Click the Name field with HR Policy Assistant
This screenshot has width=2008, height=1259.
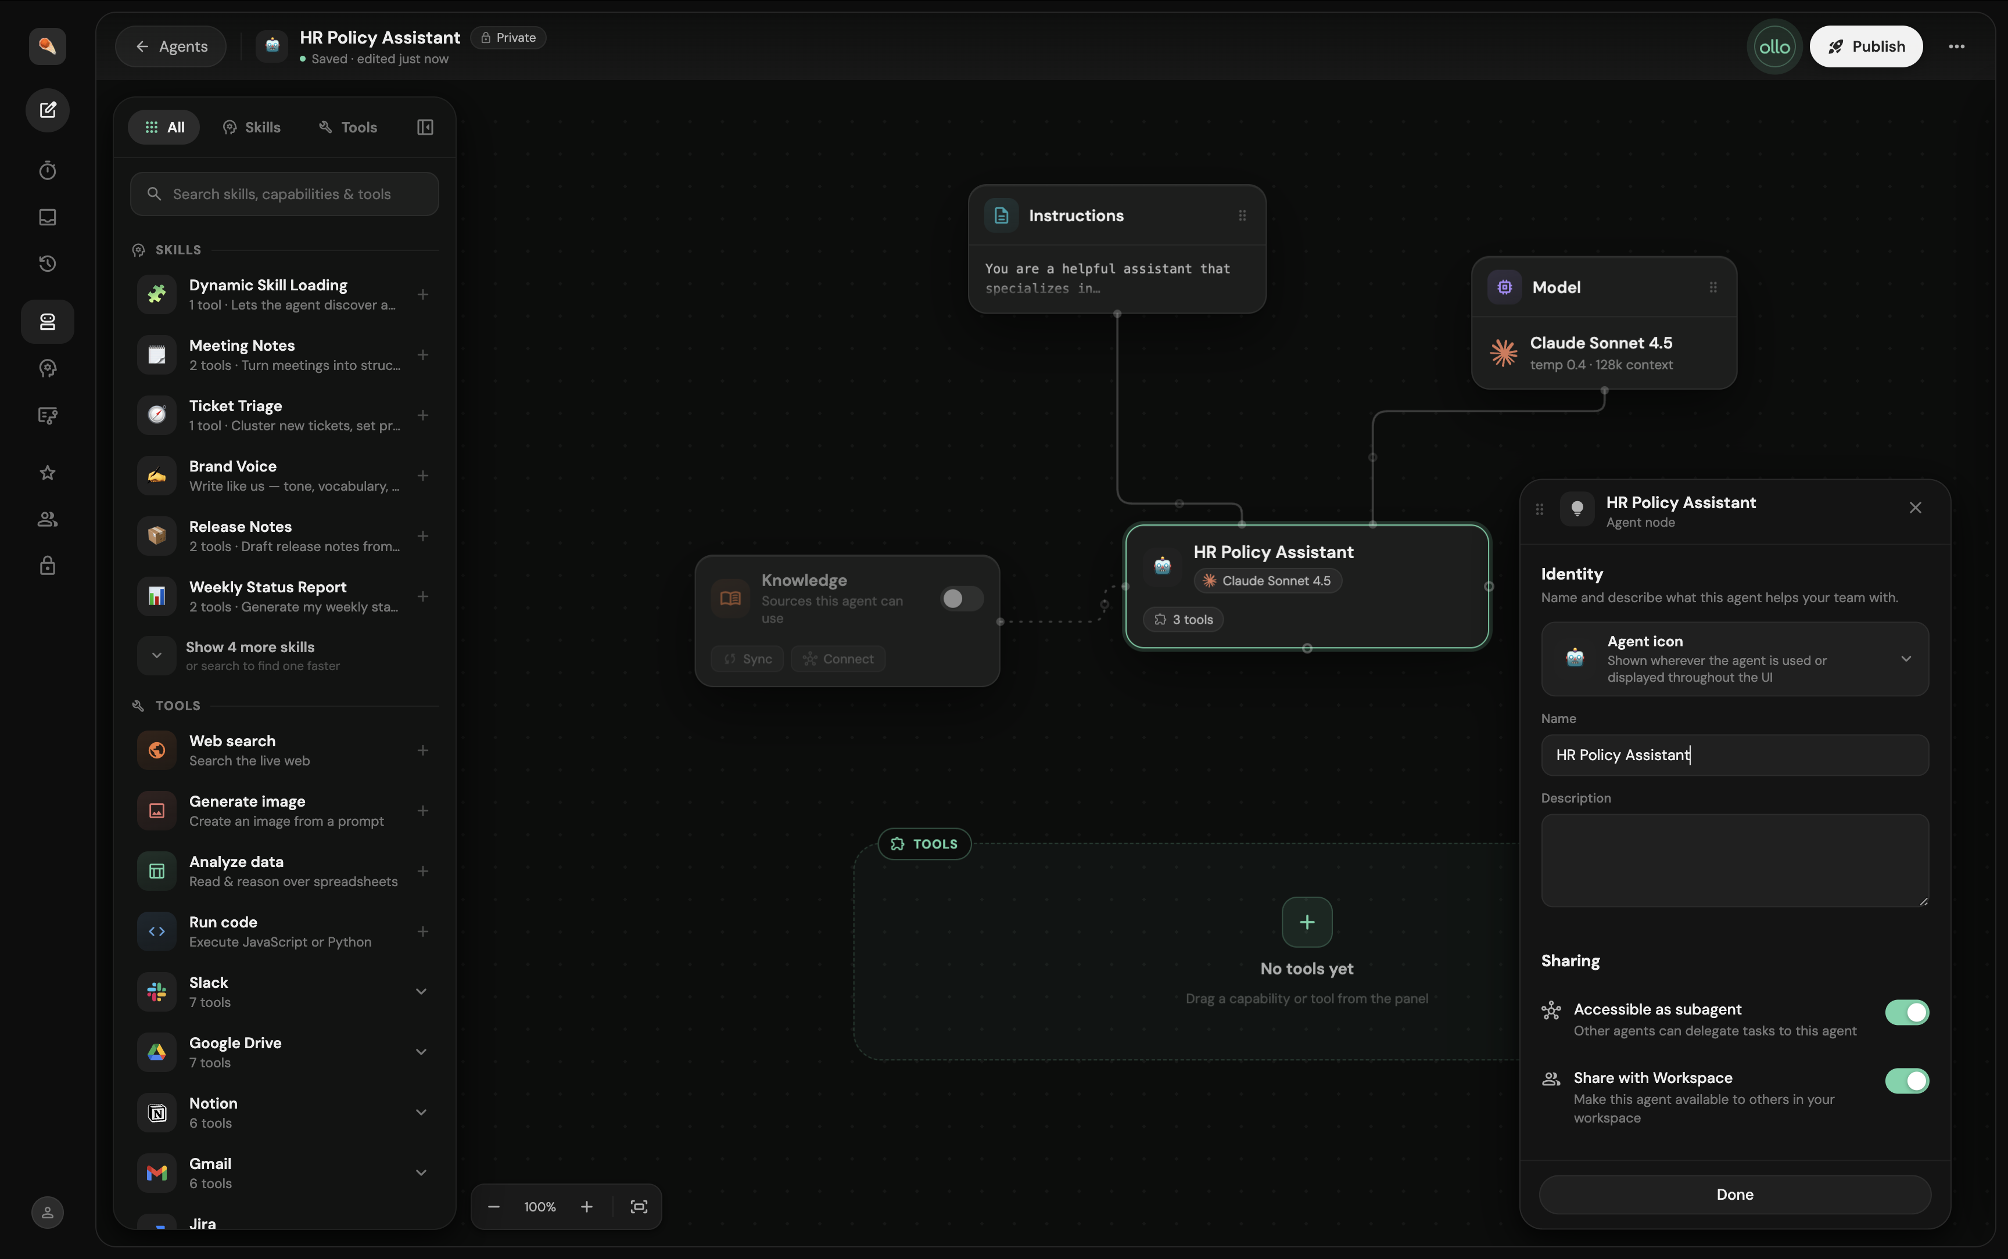click(1735, 756)
